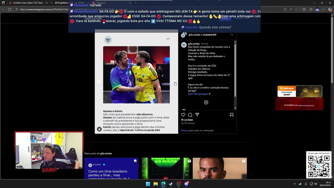Open g3x.cortes profile link in header
Screen dimensions: 334x188
point(194,34)
